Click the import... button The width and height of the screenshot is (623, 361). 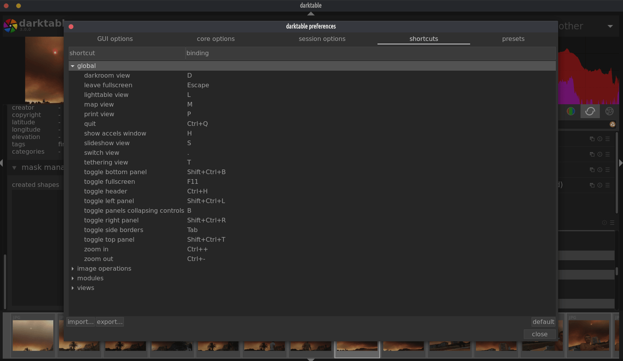point(81,322)
